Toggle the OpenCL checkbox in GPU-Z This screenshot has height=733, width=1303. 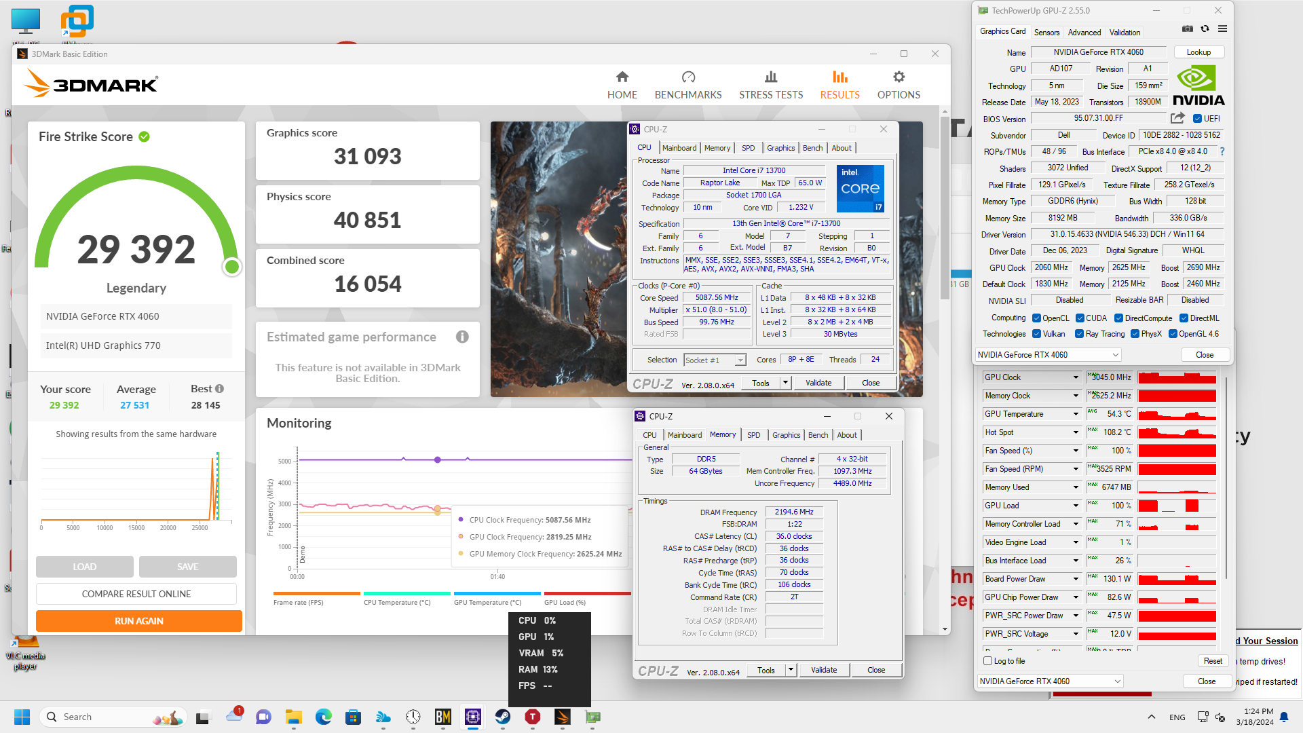(x=1036, y=318)
